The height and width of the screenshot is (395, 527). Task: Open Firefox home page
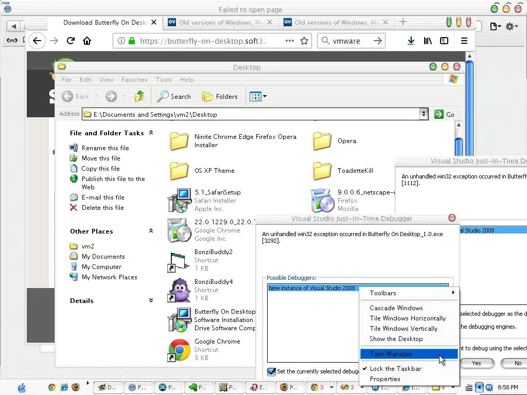tap(87, 41)
